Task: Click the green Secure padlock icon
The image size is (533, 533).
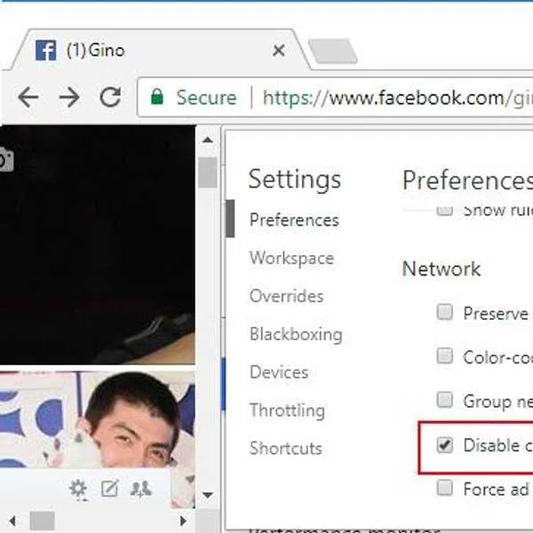Action: [x=157, y=97]
